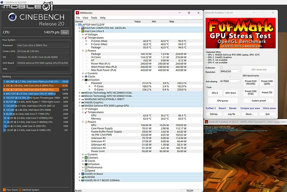Enable the Fullscreen checkbox in FurMark
This screenshot has height=192, width=287.
(221, 68)
